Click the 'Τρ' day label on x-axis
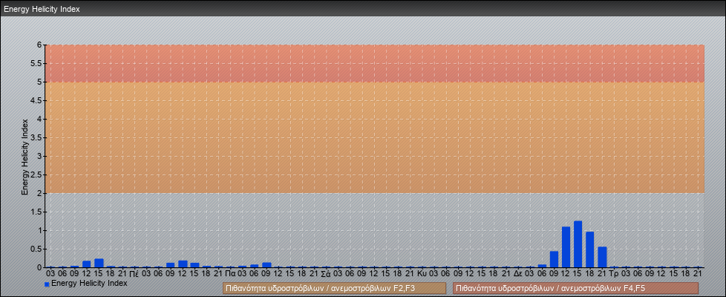The image size is (726, 297). (614, 273)
